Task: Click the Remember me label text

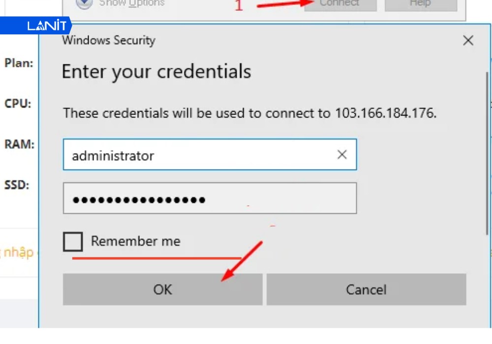Action: point(135,241)
